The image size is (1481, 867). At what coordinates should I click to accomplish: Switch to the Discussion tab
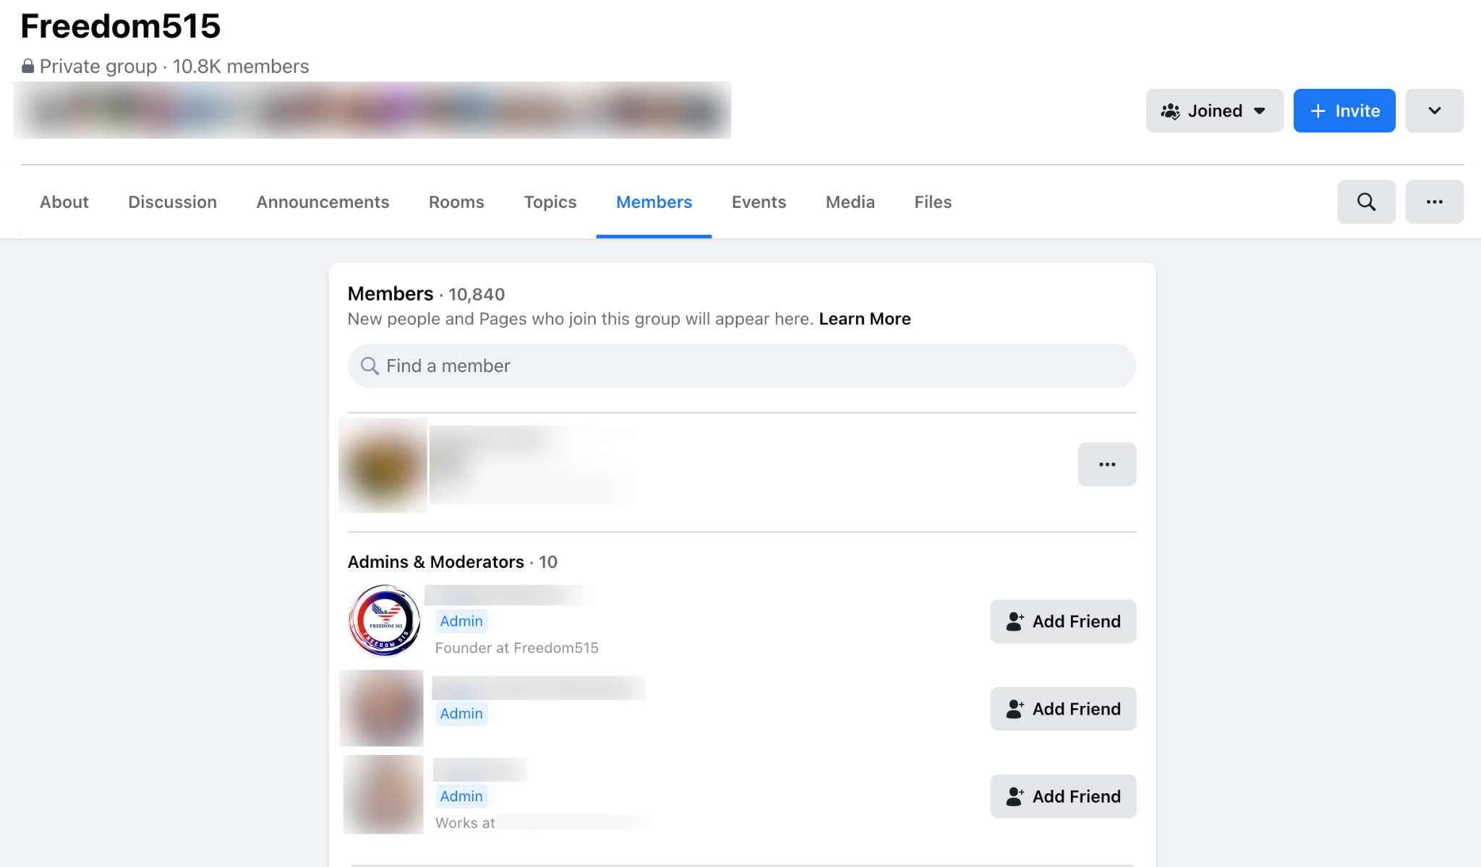coord(172,202)
